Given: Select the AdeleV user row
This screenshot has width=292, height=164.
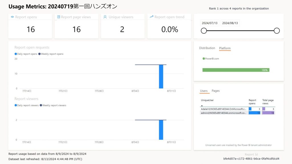Looking at the screenshot, I should click(223, 109).
